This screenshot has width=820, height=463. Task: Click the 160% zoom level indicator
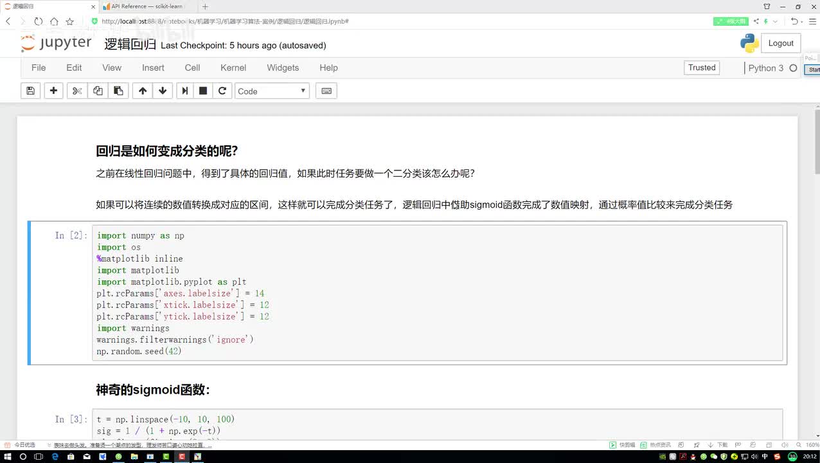812,445
